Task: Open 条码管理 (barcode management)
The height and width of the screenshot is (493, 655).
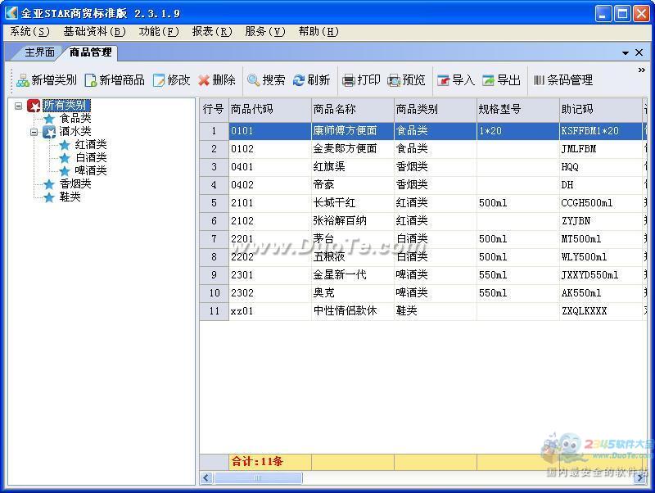Action: [539, 80]
